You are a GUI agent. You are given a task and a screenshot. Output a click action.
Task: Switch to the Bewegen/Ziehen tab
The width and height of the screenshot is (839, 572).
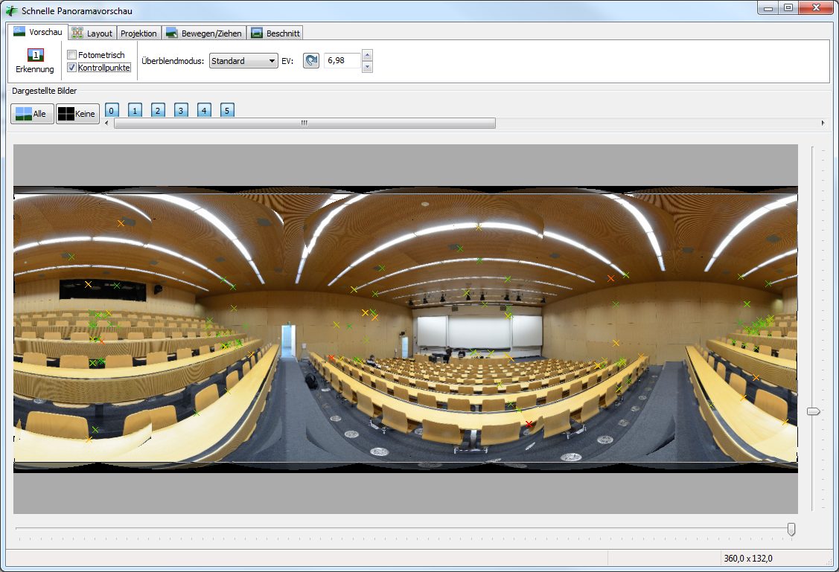[204, 33]
